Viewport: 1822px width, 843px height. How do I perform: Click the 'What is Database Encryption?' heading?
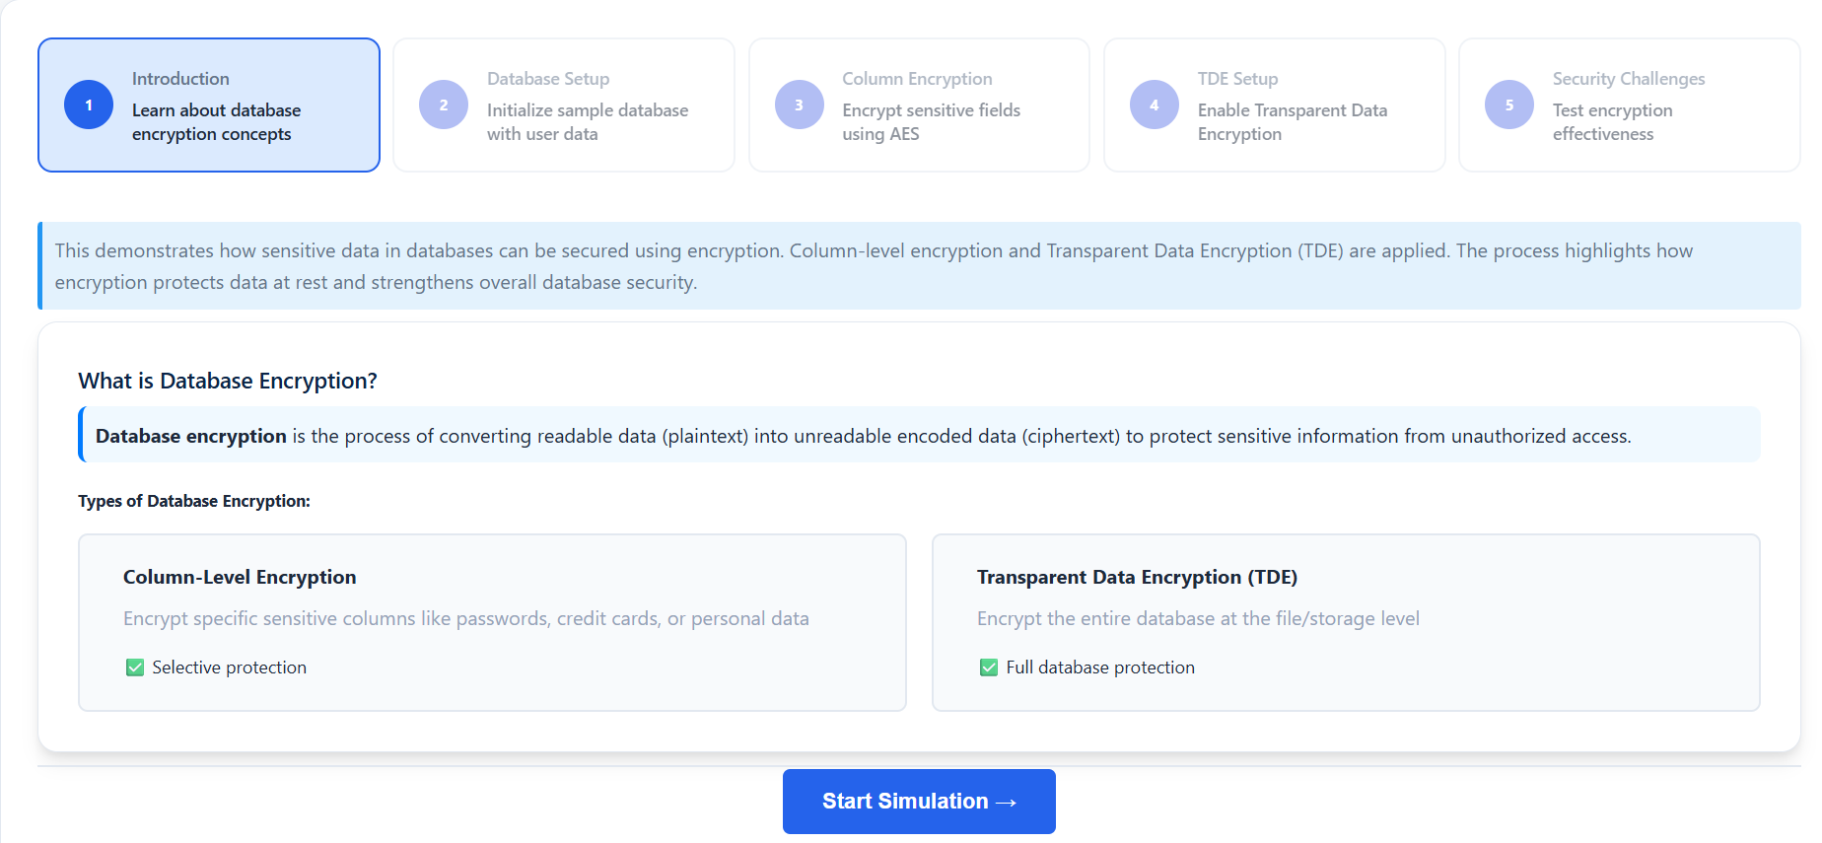tap(228, 382)
